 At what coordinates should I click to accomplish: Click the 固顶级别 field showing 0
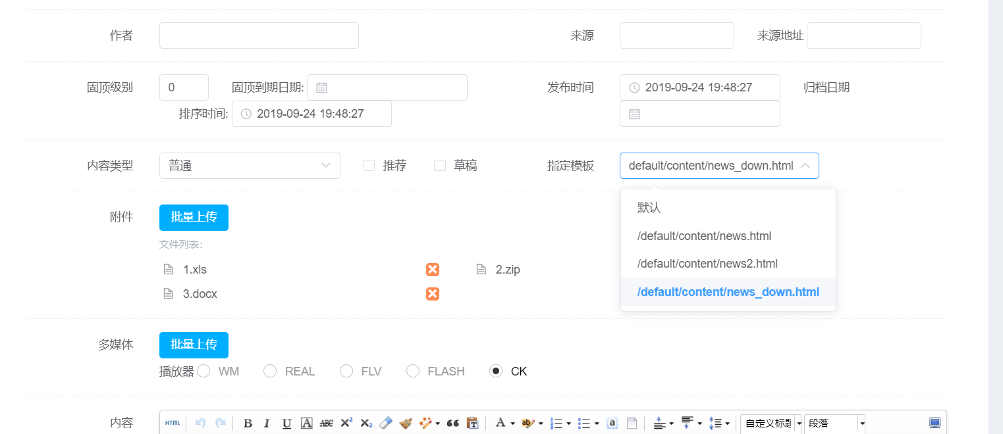(x=184, y=87)
